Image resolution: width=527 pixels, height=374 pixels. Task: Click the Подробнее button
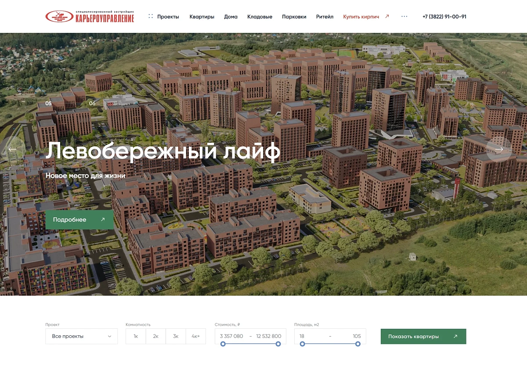(79, 219)
